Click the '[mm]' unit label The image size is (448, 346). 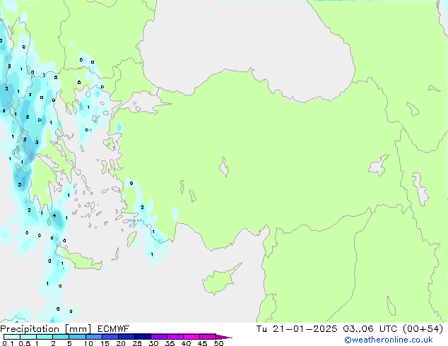[78, 329]
